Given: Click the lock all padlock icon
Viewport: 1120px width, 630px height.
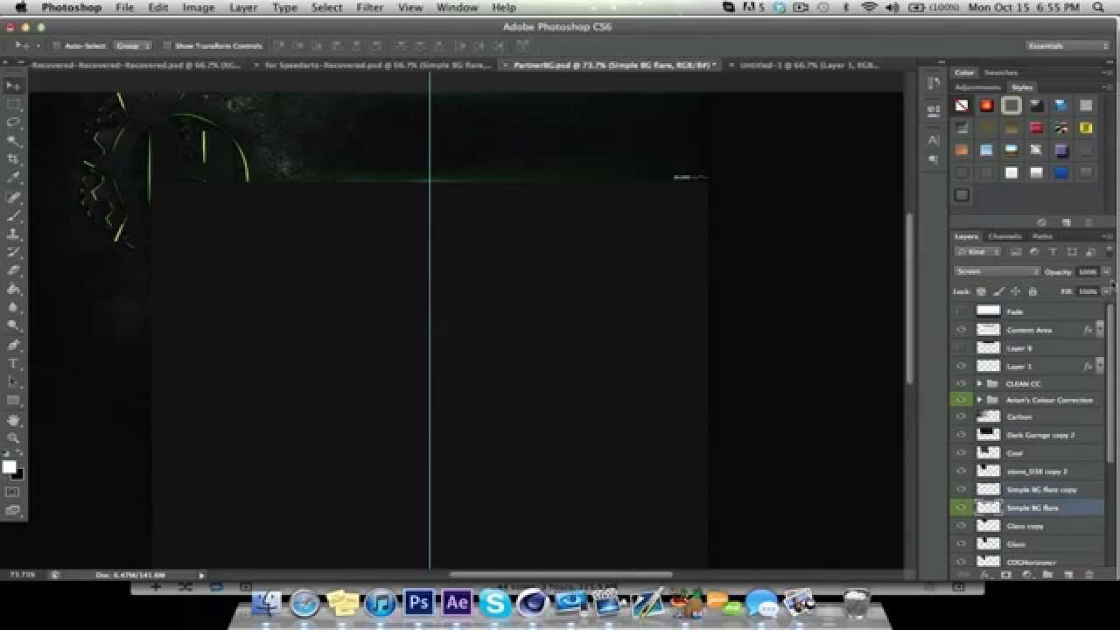Looking at the screenshot, I should pos(1032,291).
